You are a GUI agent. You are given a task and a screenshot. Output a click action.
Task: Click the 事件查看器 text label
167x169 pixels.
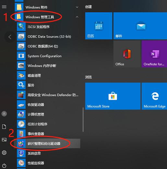[x=36, y=134]
